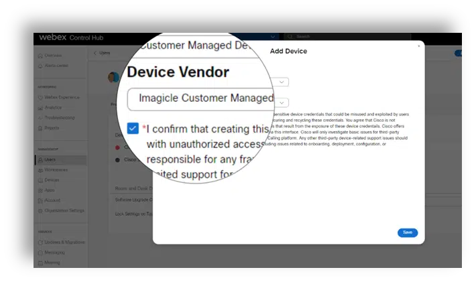Go back to Users via breadcrumb link
Image resolution: width=476 pixels, height=282 pixels.
(x=104, y=53)
